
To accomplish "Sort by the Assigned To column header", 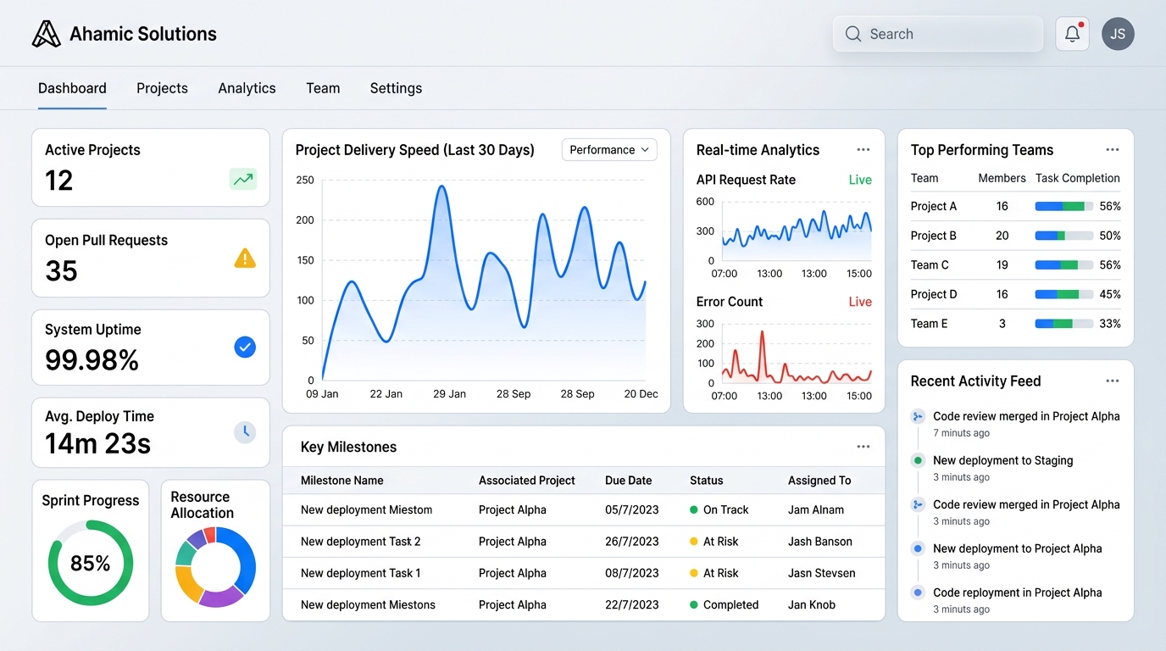I will tap(819, 481).
